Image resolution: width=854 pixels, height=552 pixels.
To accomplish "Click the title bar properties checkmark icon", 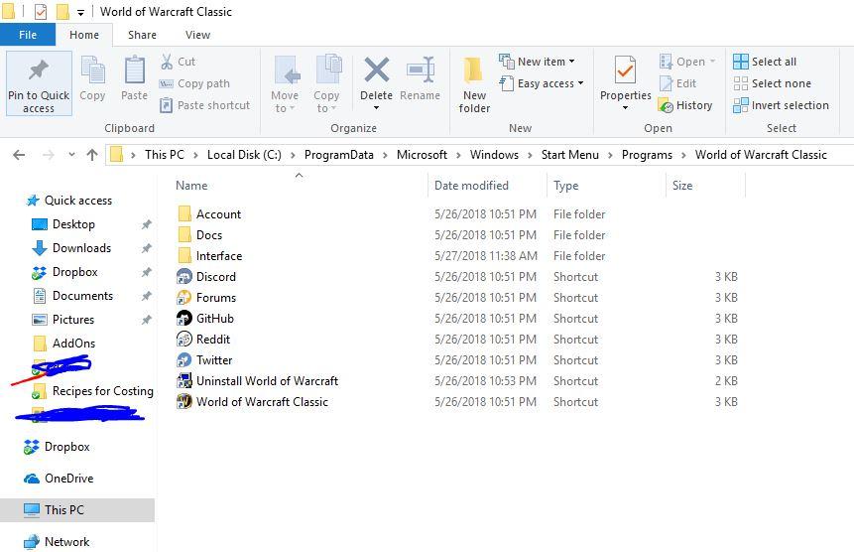I will [41, 12].
